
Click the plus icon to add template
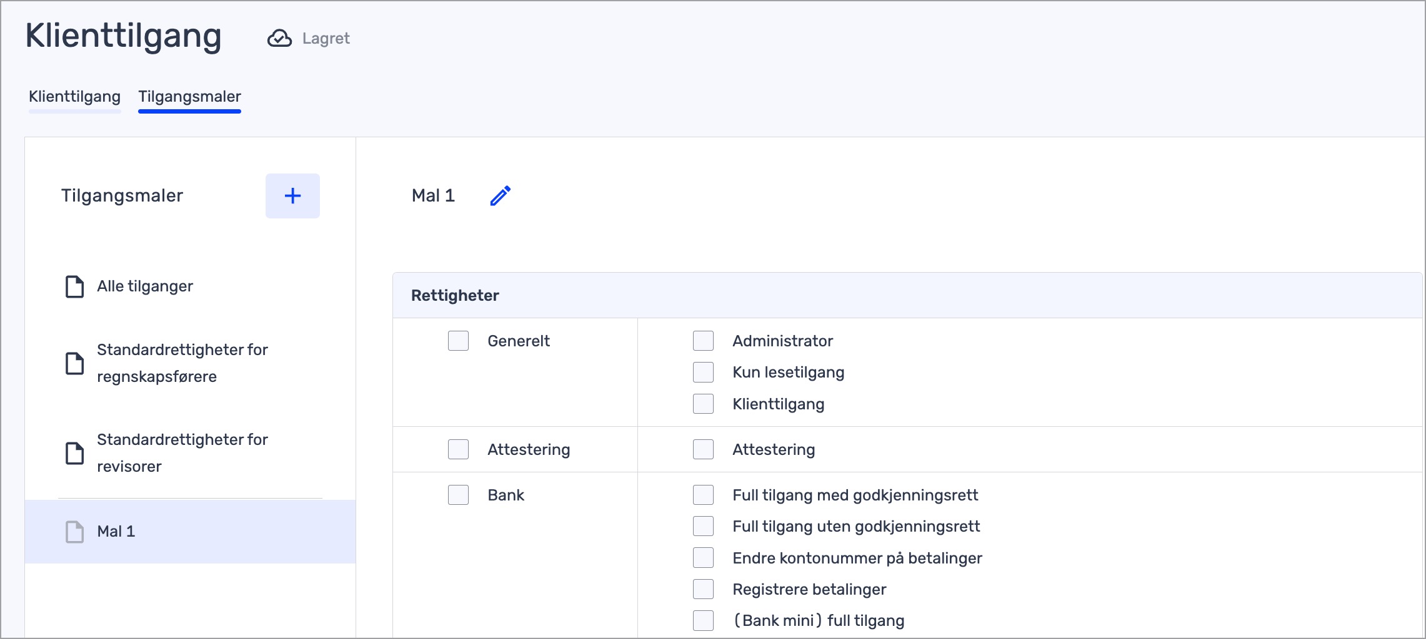(292, 196)
